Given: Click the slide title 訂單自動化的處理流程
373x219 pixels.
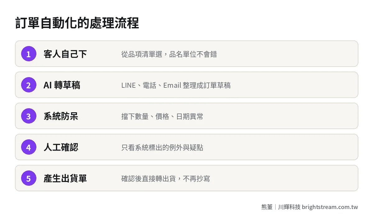Looking at the screenshot, I should click(x=77, y=23).
